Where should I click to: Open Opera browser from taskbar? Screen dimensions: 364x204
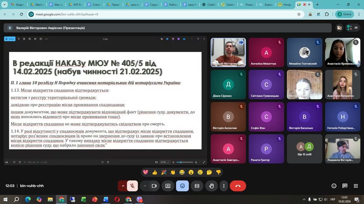[x=117, y=199]
